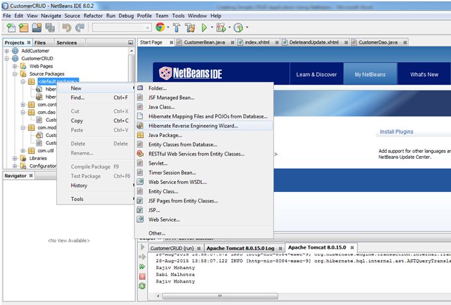Image resolution: width=451 pixels, height=305 pixels.
Task: Select Timer Session Bean... option
Action: 204,173
